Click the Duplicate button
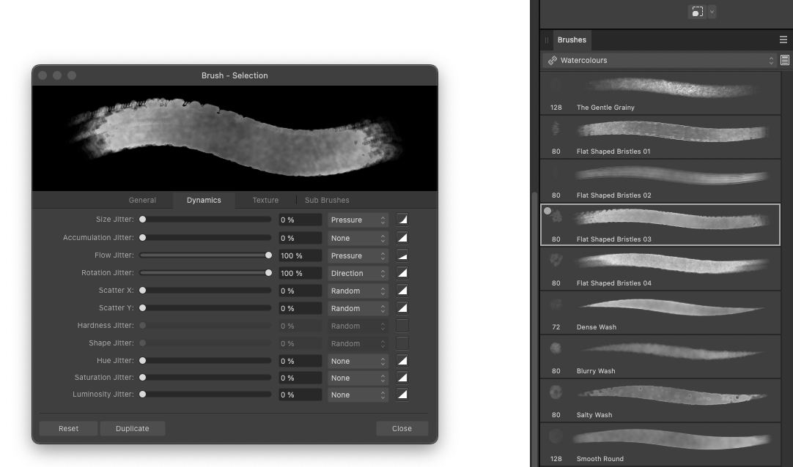The height and width of the screenshot is (467, 793). (132, 428)
